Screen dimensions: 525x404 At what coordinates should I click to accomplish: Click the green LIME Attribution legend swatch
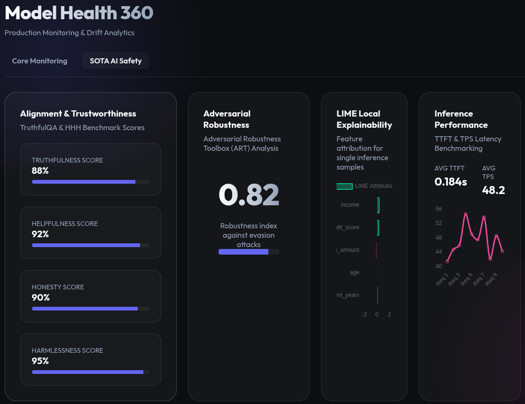click(x=345, y=186)
